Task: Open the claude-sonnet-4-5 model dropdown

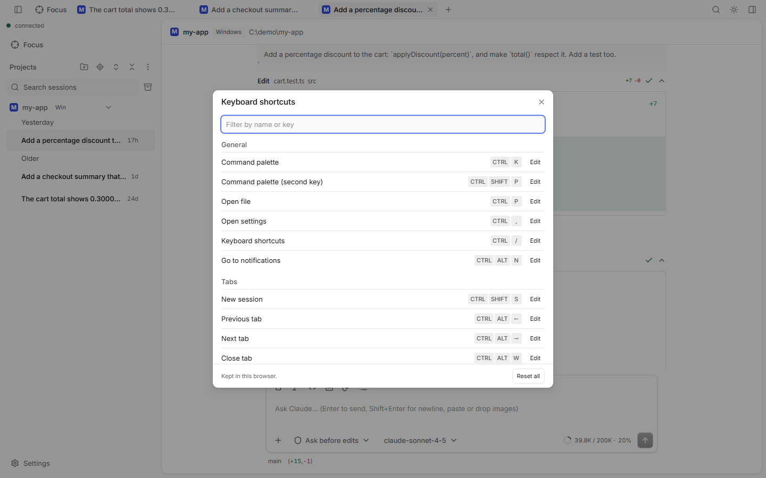Action: [420, 440]
